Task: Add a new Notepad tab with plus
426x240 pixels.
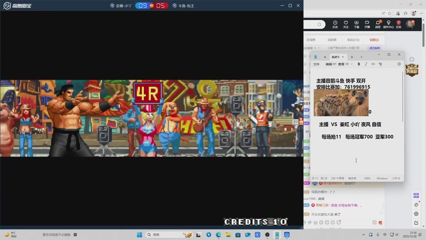Action: [362, 57]
